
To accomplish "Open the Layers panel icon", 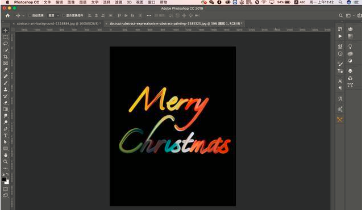I will (x=350, y=71).
